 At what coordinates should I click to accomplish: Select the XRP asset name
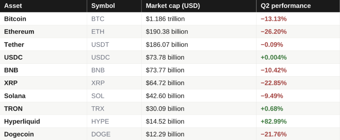(11, 83)
